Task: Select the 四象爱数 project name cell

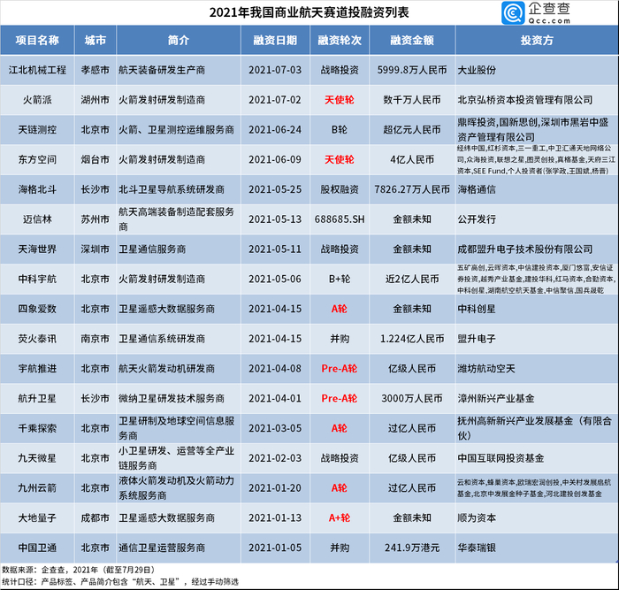Action: click(x=37, y=309)
